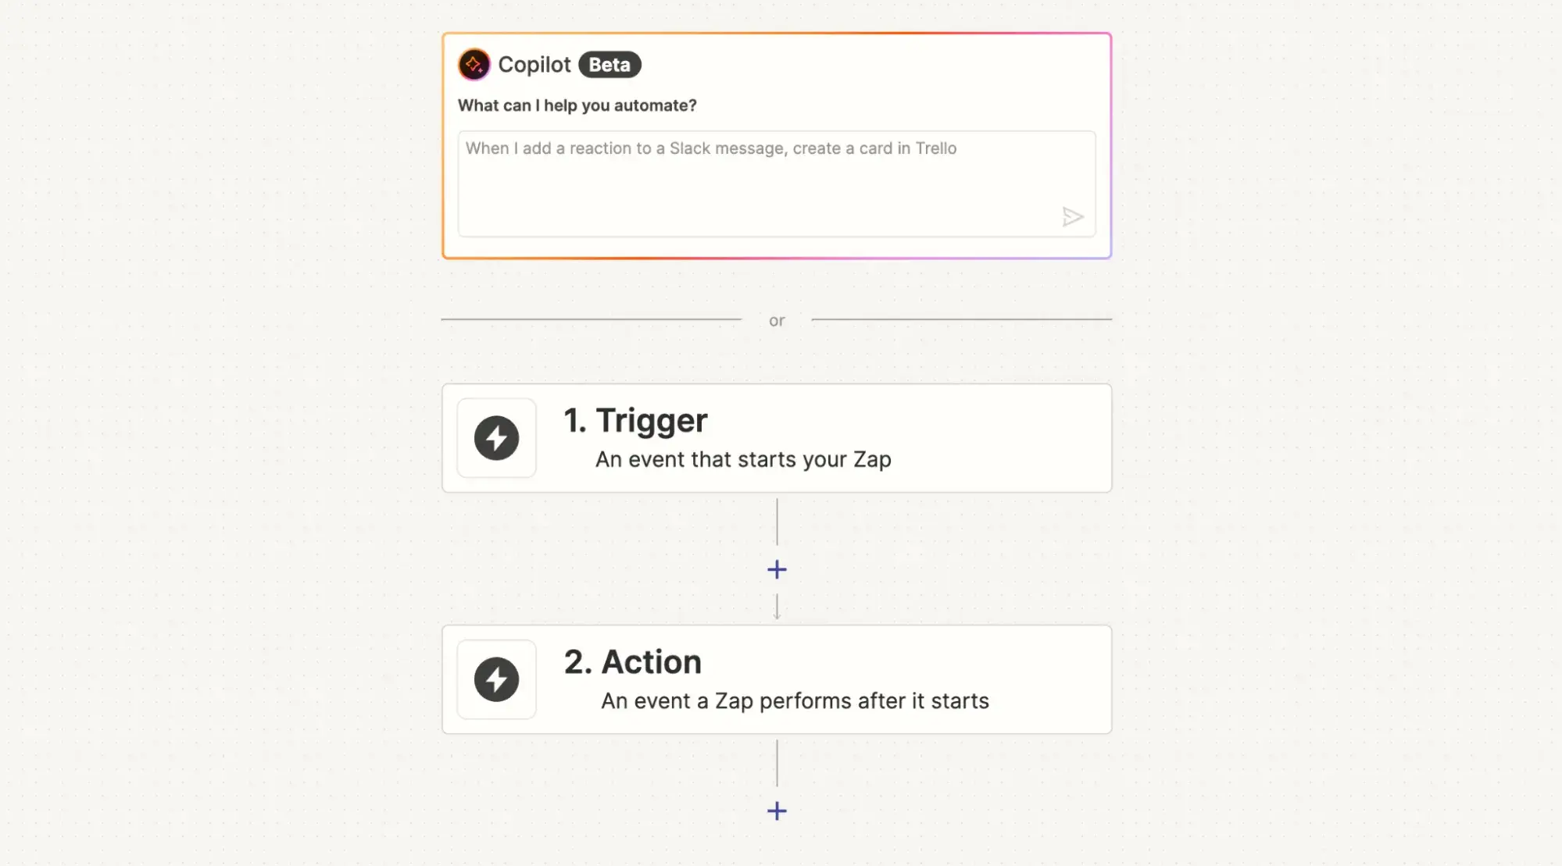Click the Copilot logo icon

click(474, 64)
